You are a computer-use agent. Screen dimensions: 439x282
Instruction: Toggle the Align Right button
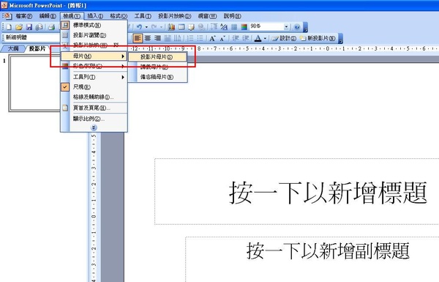[x=157, y=38]
